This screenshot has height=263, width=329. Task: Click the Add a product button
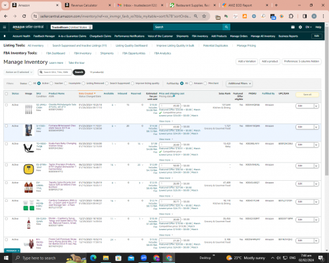click(x=270, y=62)
